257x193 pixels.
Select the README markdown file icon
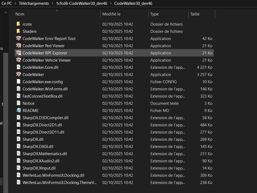(18, 110)
